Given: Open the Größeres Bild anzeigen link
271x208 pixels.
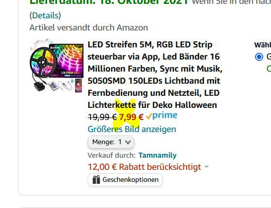Looking at the screenshot, I should click(x=132, y=129).
